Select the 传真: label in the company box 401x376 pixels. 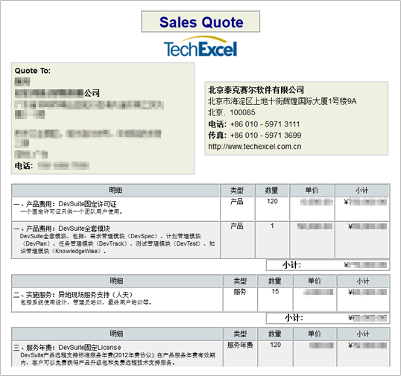[217, 135]
